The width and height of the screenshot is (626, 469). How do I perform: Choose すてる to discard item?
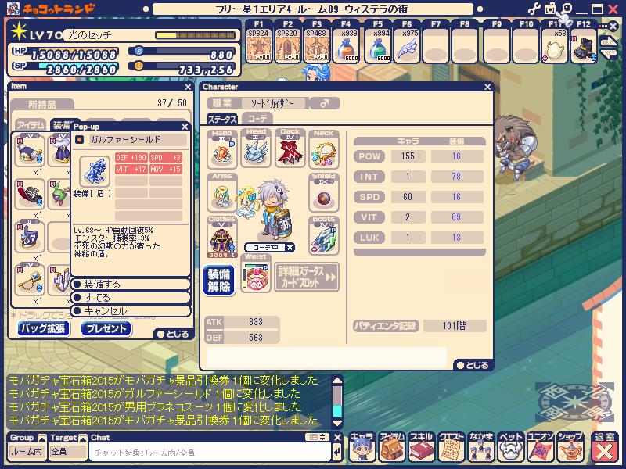131,298
